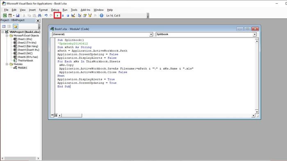Click Full Module View button

point(56,115)
